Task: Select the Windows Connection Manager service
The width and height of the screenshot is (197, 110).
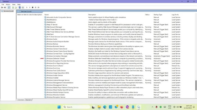Action: (57, 56)
